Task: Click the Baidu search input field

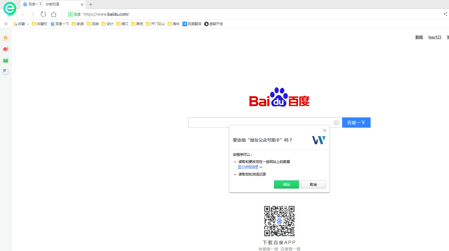Action: [x=259, y=123]
